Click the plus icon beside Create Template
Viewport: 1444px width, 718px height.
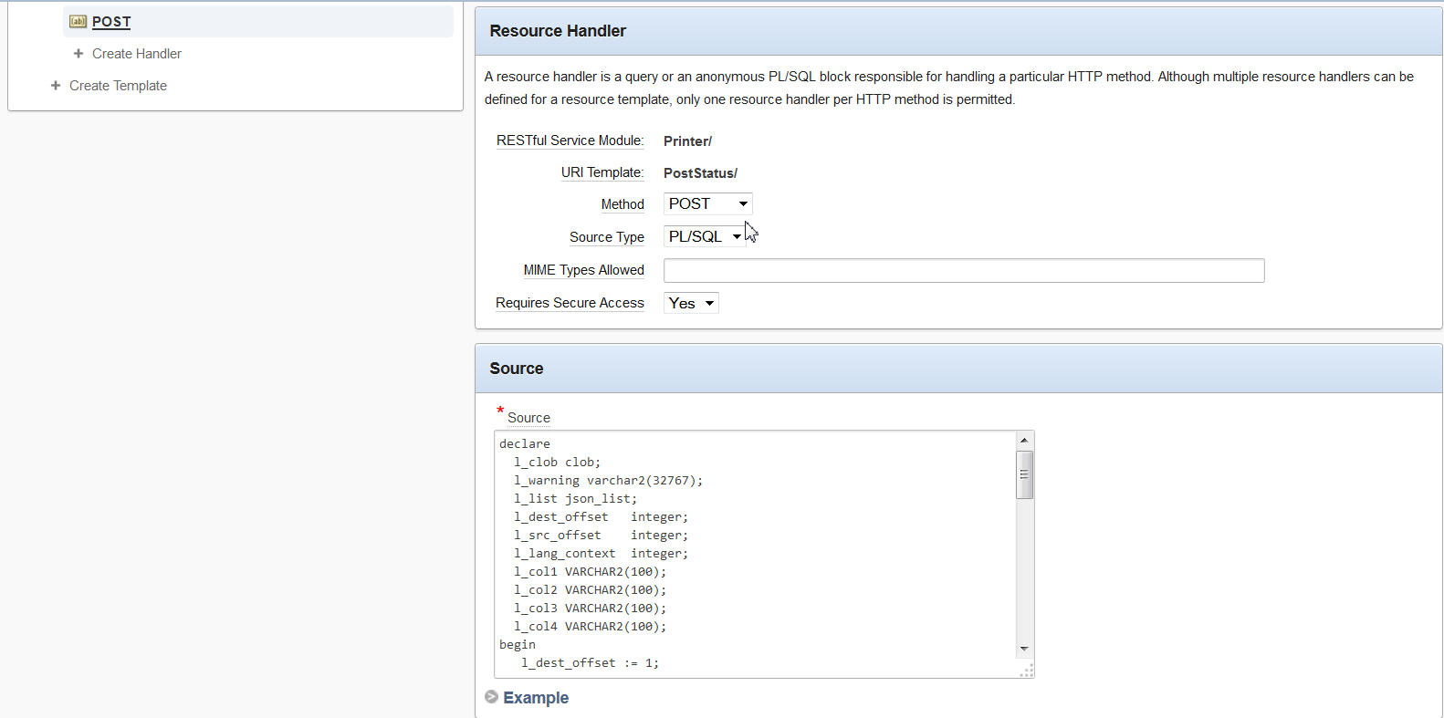tap(56, 86)
